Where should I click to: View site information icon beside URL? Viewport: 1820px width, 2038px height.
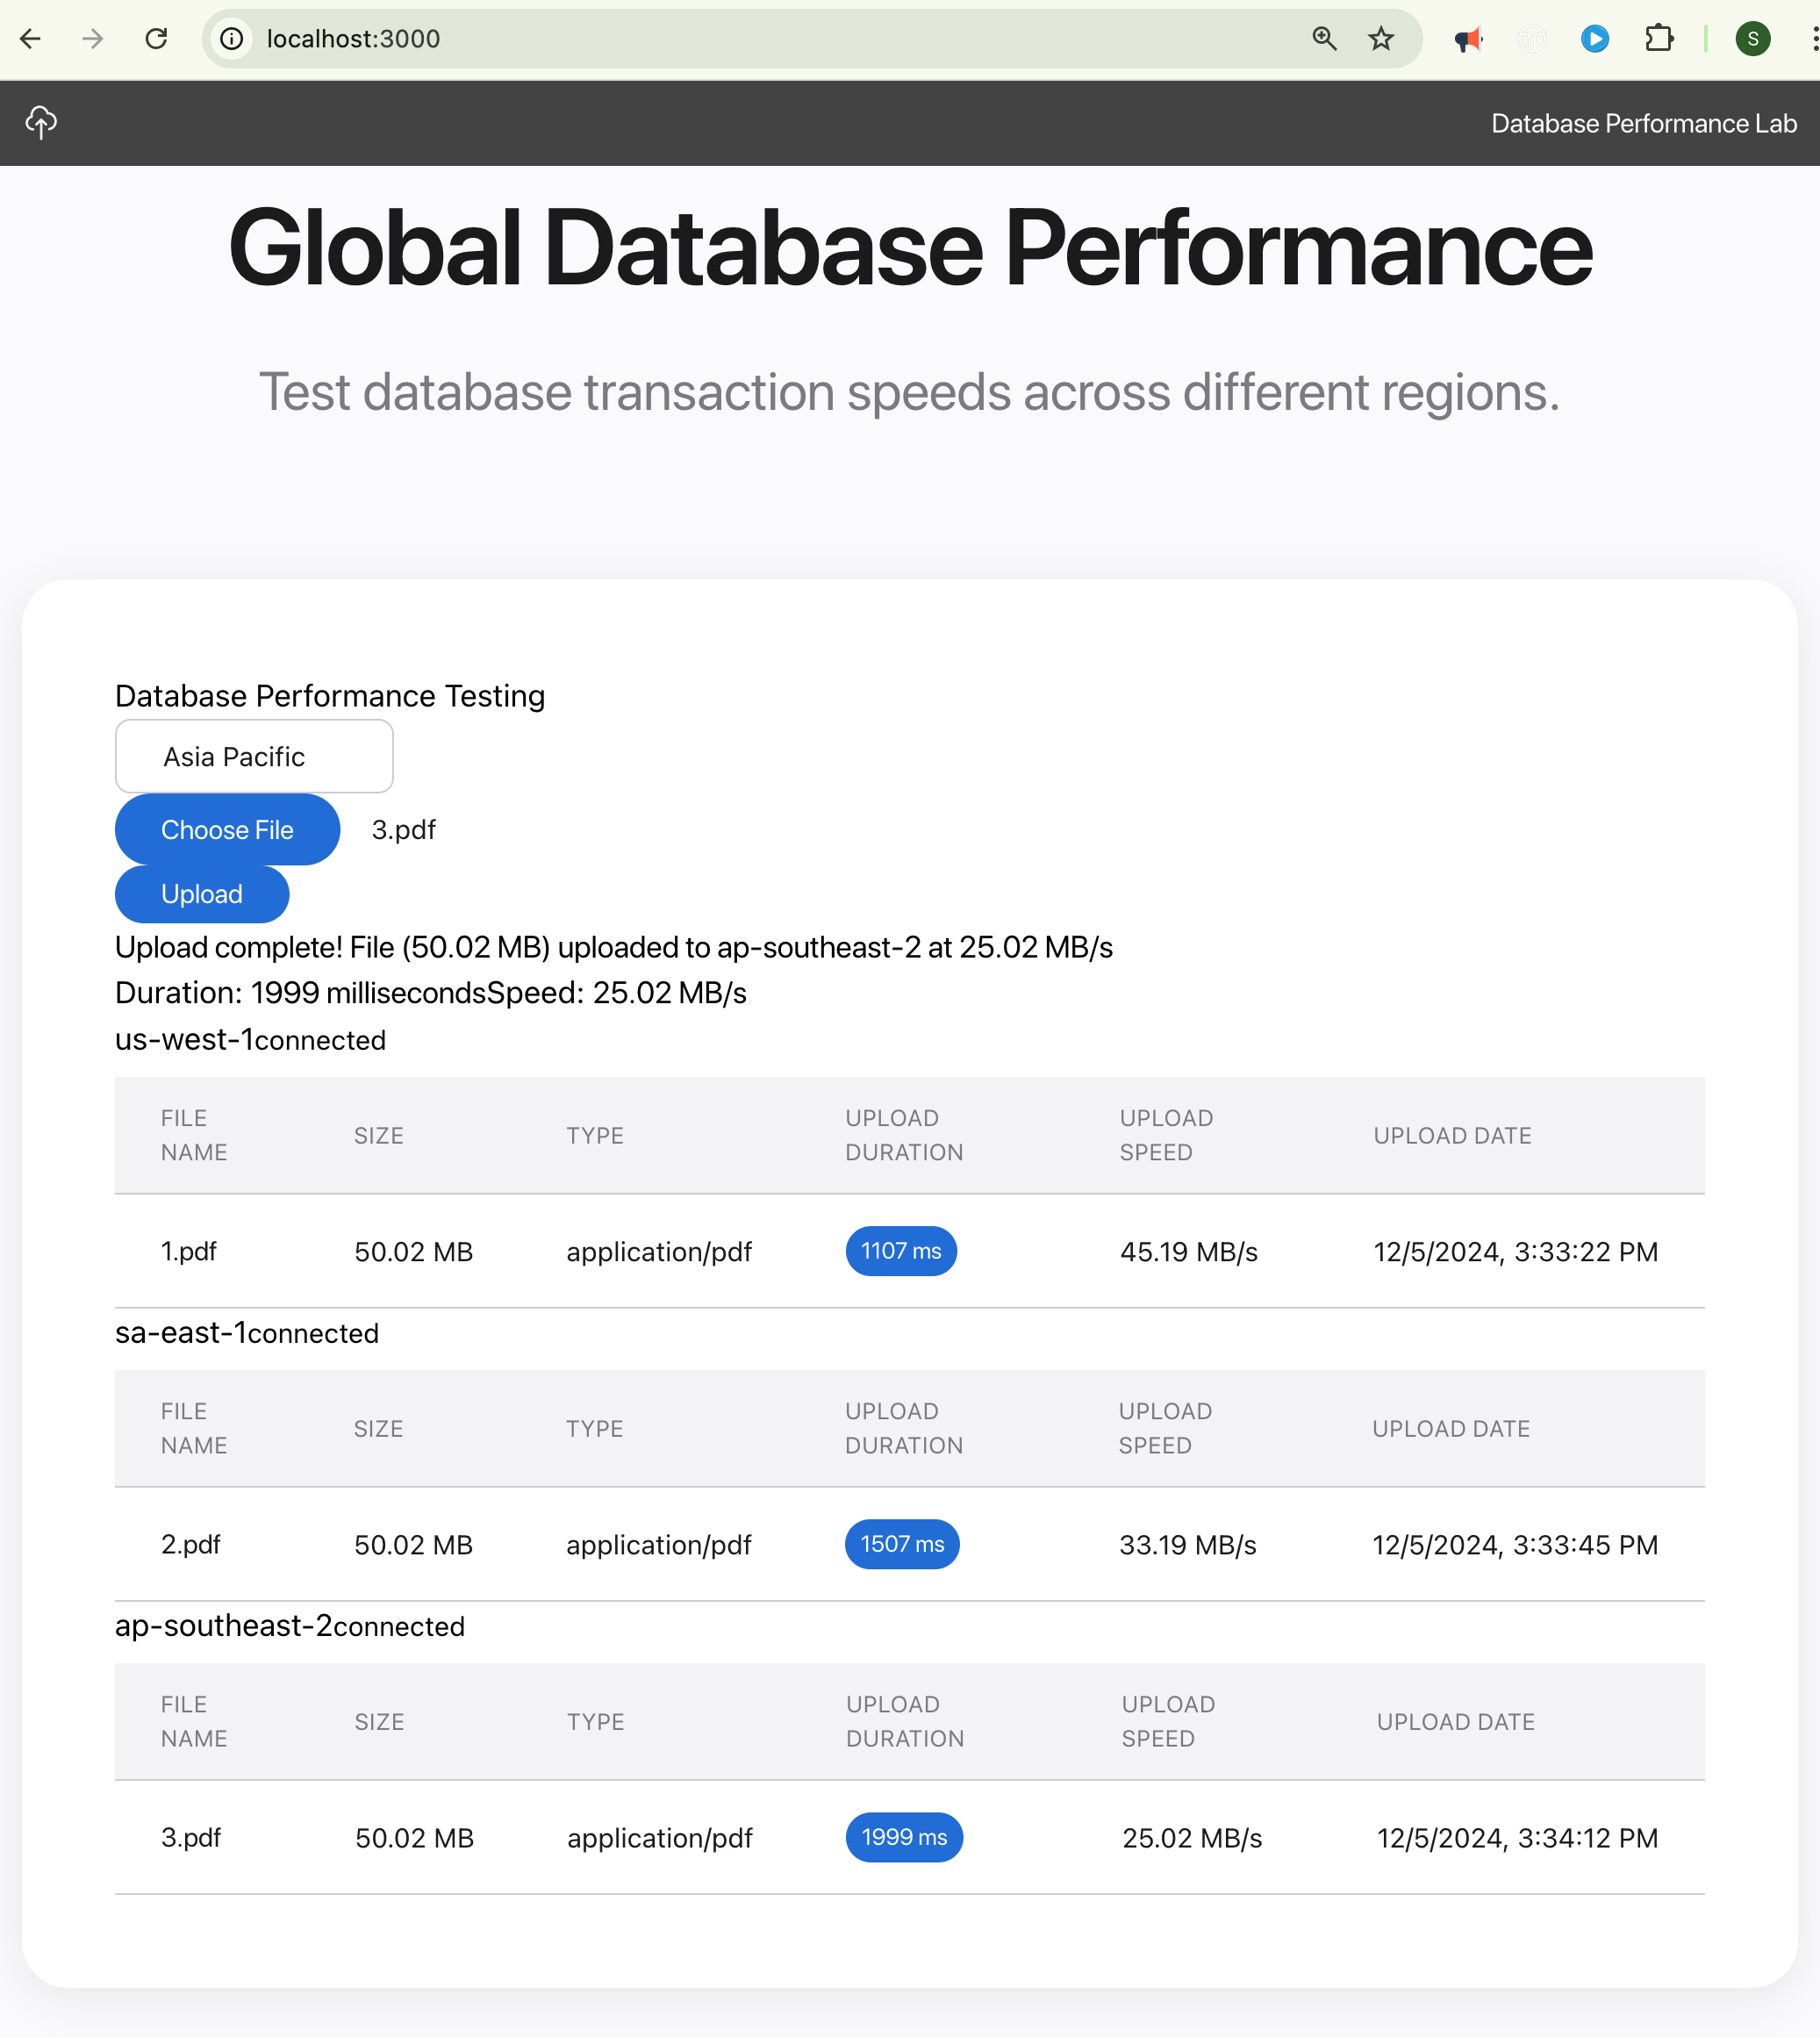pos(232,39)
